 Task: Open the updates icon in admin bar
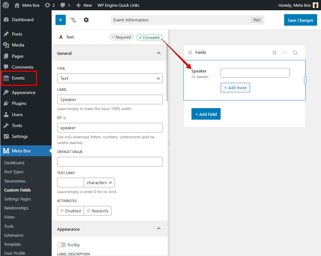pos(50,5)
